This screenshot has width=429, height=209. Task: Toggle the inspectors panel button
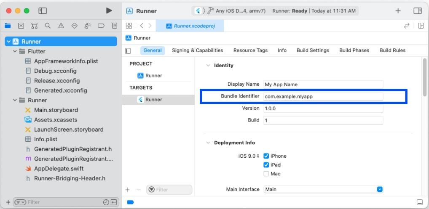418,11
